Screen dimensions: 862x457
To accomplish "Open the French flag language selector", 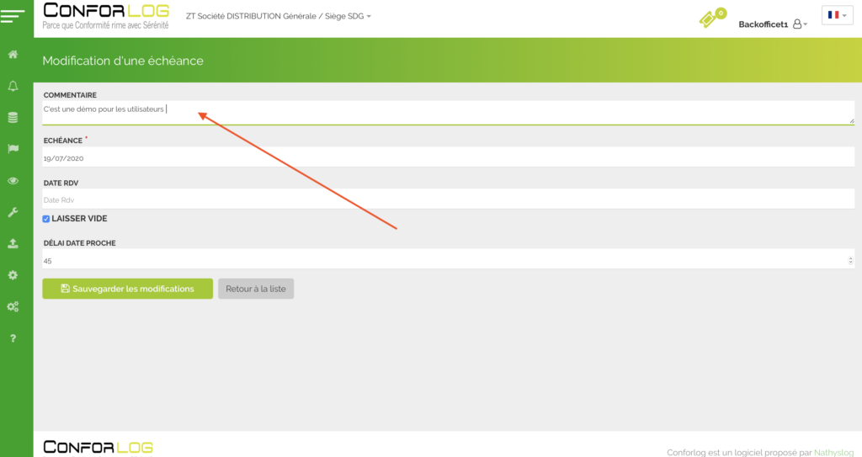I will tap(837, 15).
